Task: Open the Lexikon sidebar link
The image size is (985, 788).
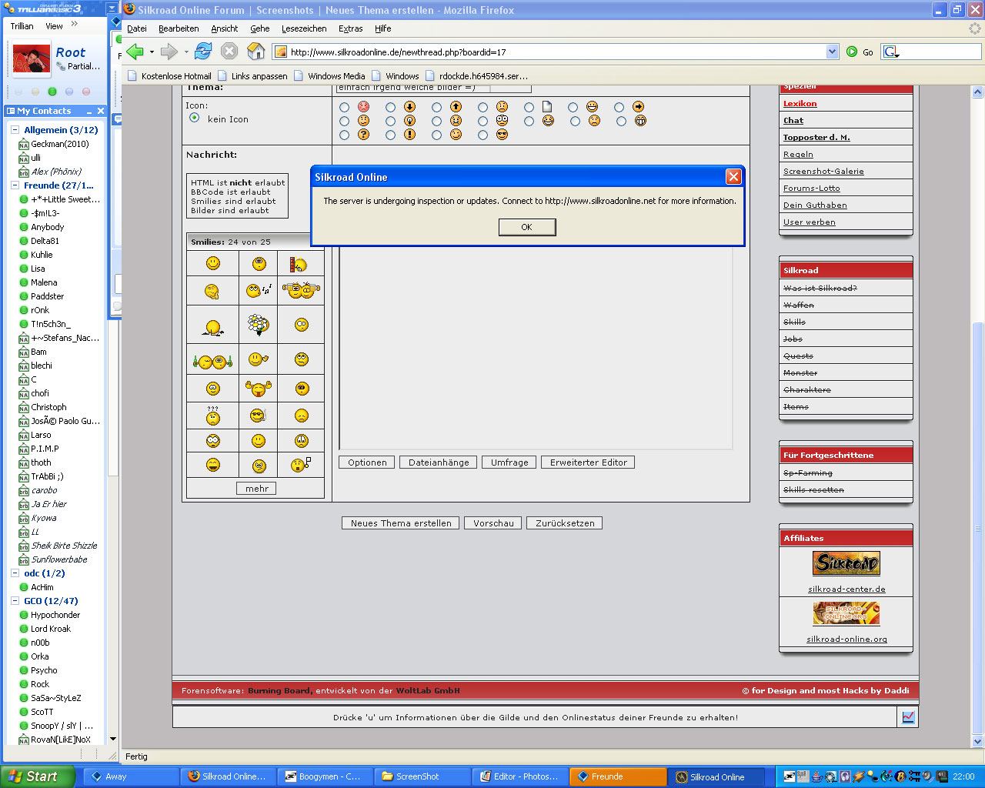Action: tap(800, 104)
